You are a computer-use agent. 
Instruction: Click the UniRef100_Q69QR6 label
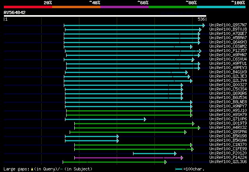(x=228, y=93)
